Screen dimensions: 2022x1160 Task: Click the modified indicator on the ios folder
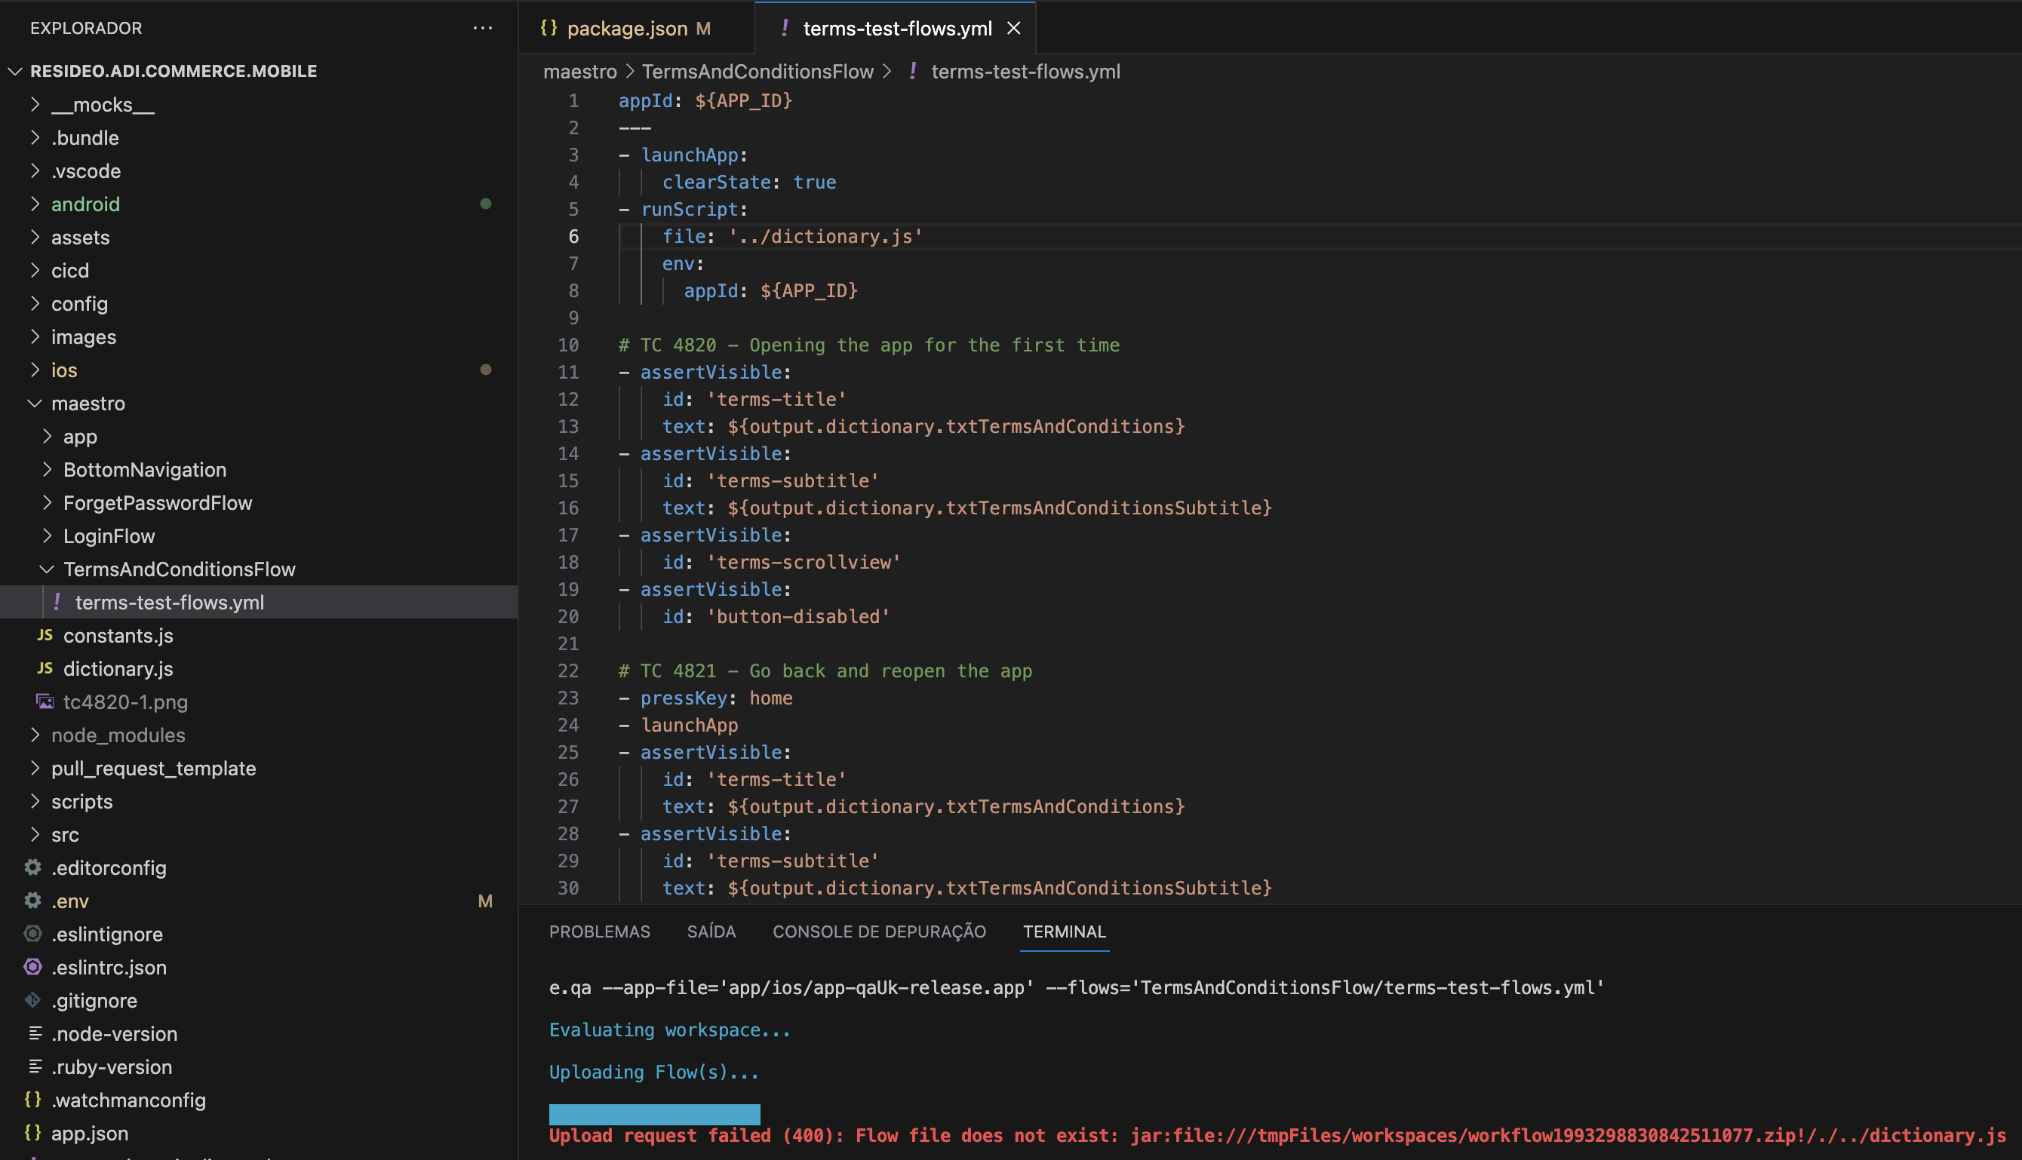pyautogui.click(x=487, y=370)
